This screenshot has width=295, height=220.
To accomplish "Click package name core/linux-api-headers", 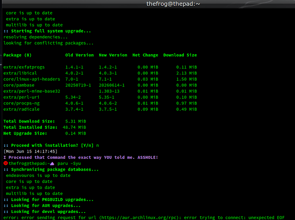I will coord(32,79).
